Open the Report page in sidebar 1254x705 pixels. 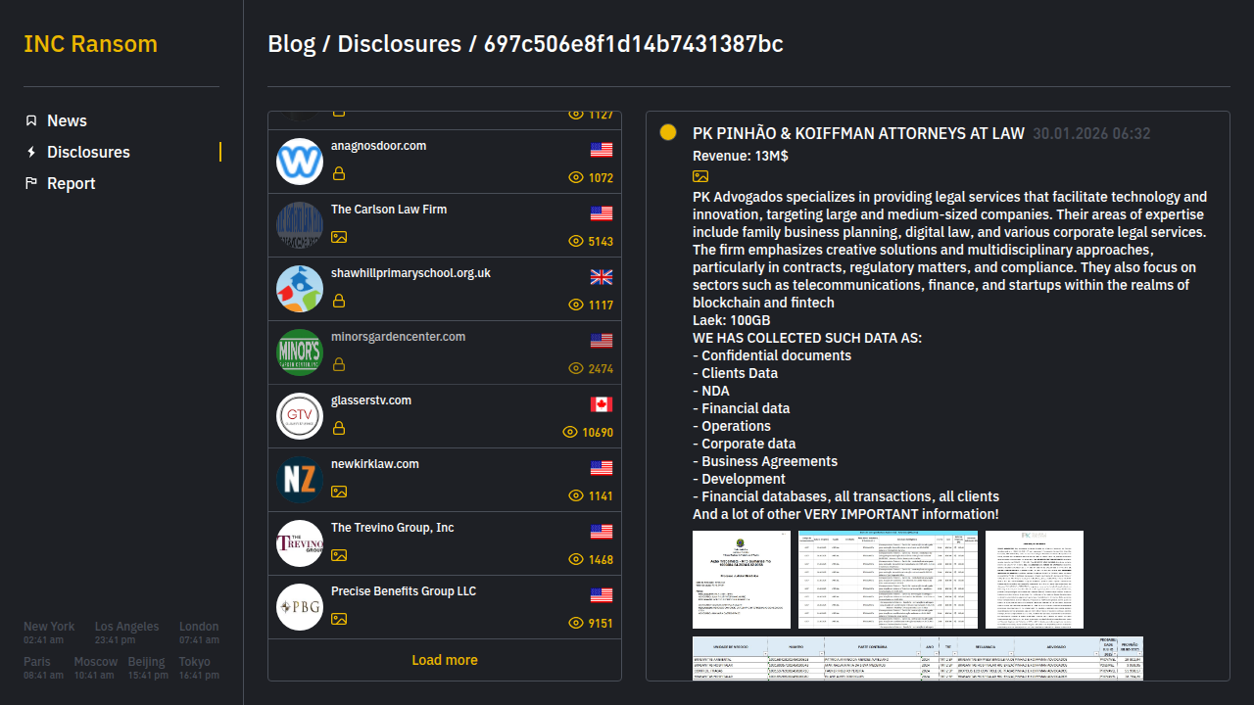coord(71,183)
